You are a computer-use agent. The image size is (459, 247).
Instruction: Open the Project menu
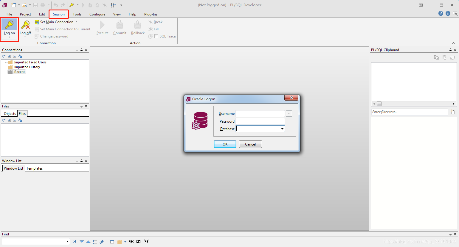click(x=25, y=14)
